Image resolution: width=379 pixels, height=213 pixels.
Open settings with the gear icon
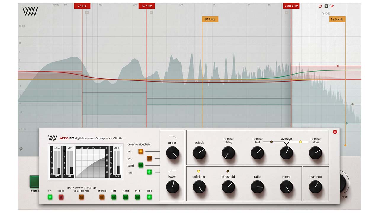(x=21, y=149)
